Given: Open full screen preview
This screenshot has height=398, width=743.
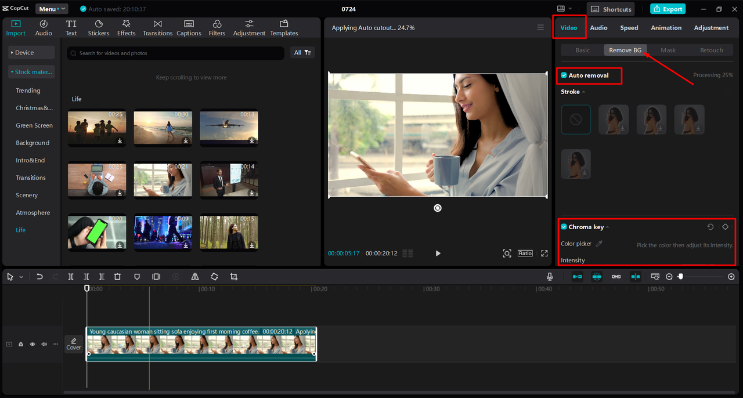Looking at the screenshot, I should (544, 253).
